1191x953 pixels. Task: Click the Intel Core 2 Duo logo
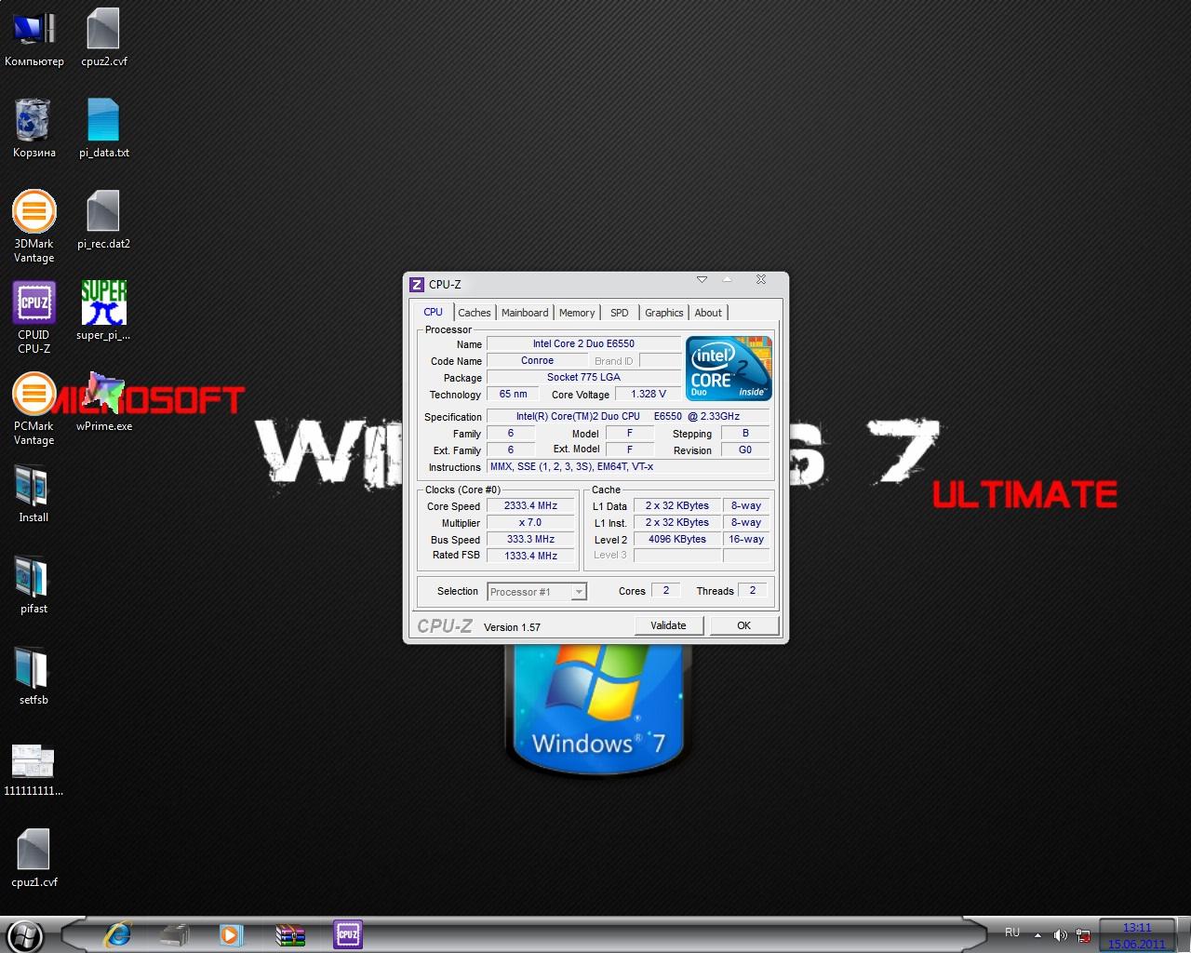(729, 369)
